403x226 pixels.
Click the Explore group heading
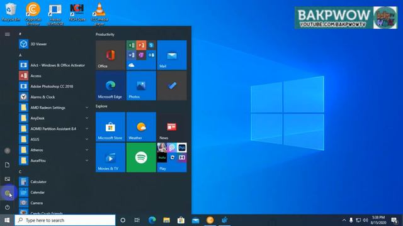pyautogui.click(x=101, y=106)
